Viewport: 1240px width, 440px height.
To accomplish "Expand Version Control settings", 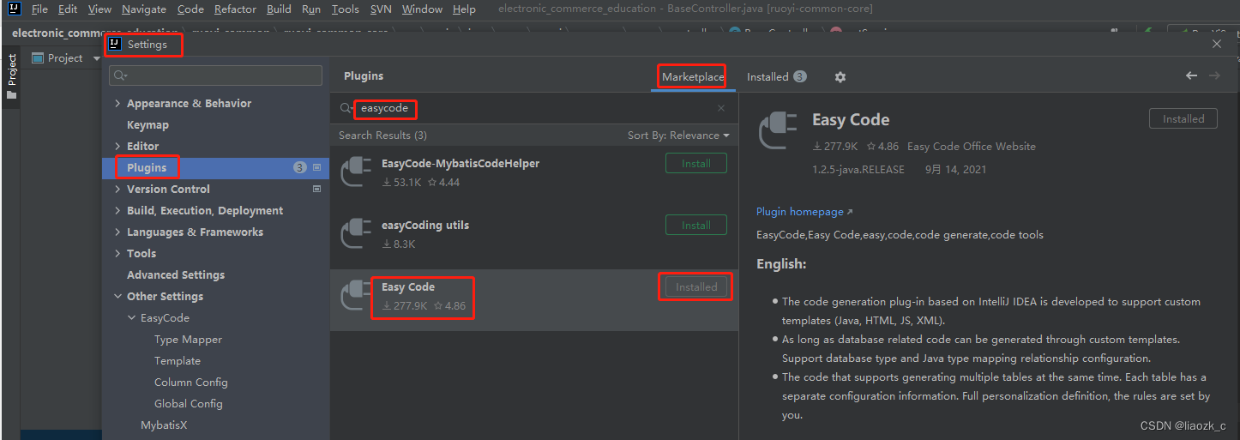I will [x=118, y=190].
